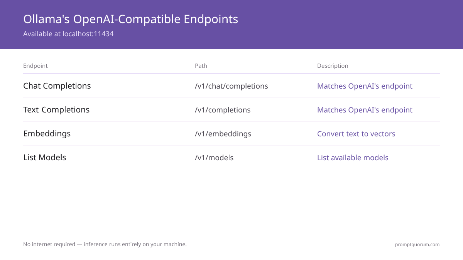
Task: Click the Chat Completions row label
Action: coord(57,86)
